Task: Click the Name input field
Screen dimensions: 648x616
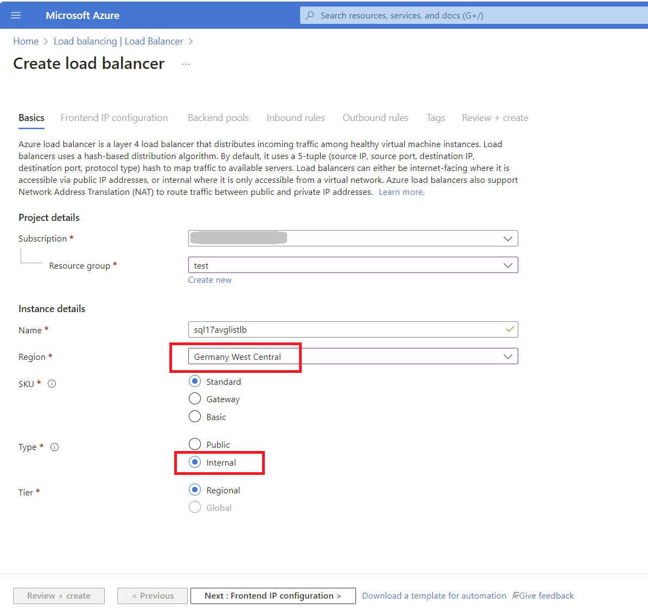Action: click(353, 329)
